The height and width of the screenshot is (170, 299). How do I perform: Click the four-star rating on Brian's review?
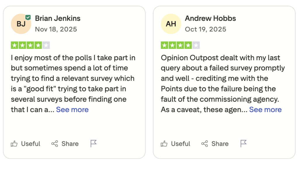point(30,45)
